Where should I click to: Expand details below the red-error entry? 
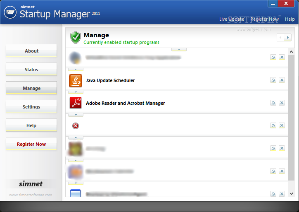click(76, 137)
